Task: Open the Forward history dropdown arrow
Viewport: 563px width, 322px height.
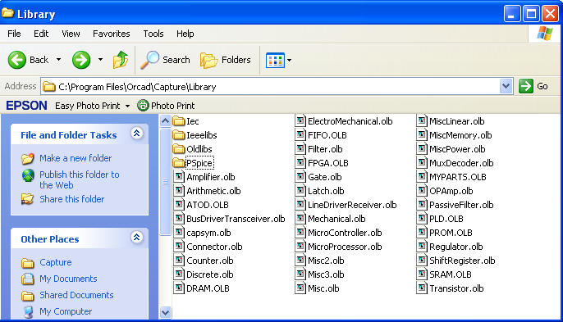Action: click(x=100, y=60)
